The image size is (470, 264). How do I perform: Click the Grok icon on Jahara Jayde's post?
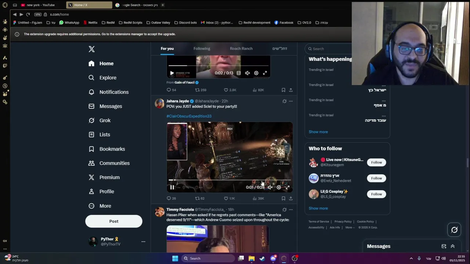(x=284, y=101)
